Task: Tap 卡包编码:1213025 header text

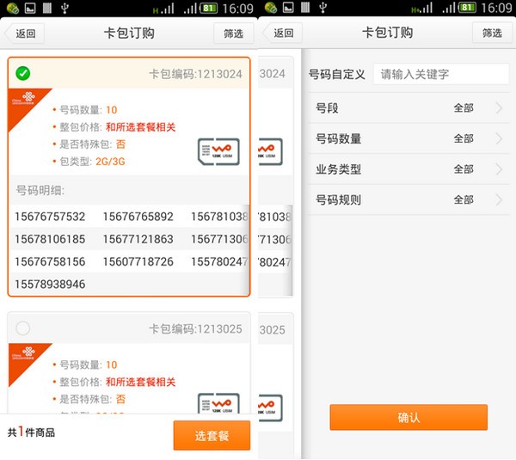Action: pos(195,329)
